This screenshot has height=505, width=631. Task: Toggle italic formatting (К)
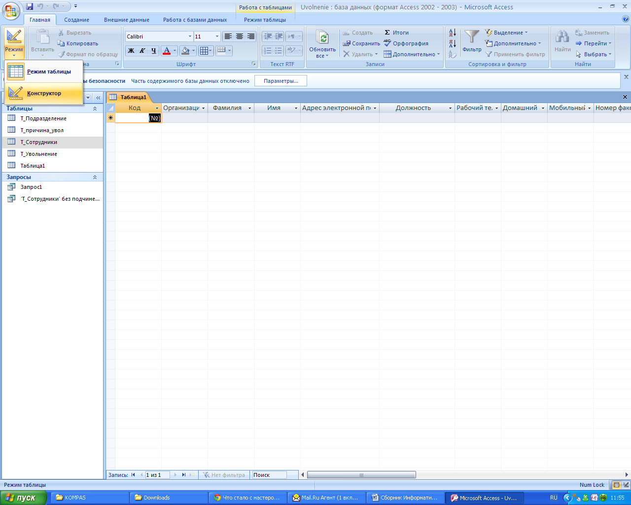142,50
